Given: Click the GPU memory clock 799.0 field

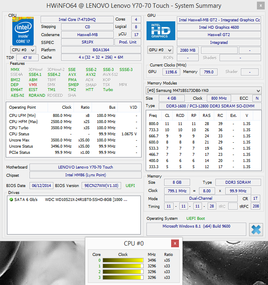Looking at the screenshot, I should pyautogui.click(x=208, y=72).
